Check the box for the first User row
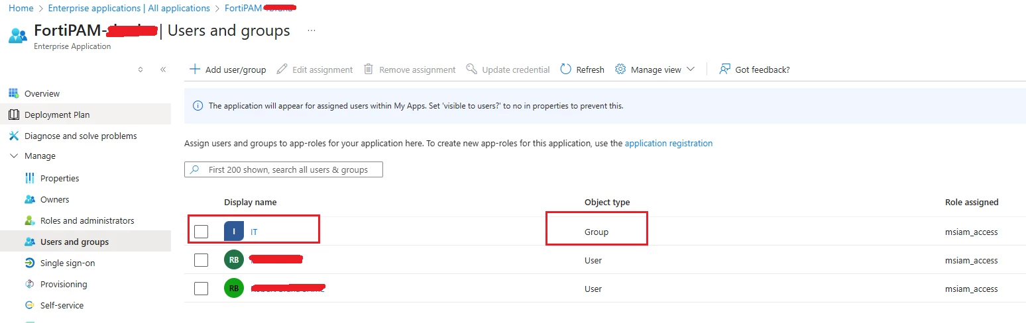The width and height of the screenshot is (1026, 323). click(201, 260)
